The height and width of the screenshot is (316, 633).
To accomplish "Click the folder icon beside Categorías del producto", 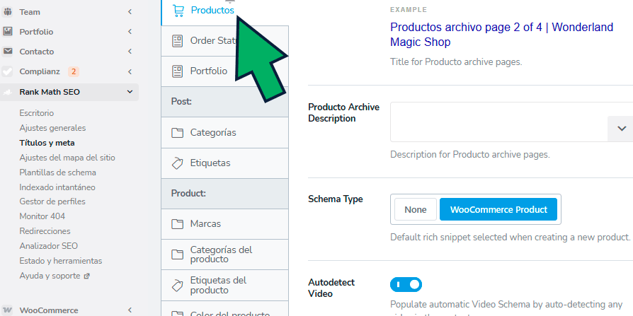I will pyautogui.click(x=177, y=254).
